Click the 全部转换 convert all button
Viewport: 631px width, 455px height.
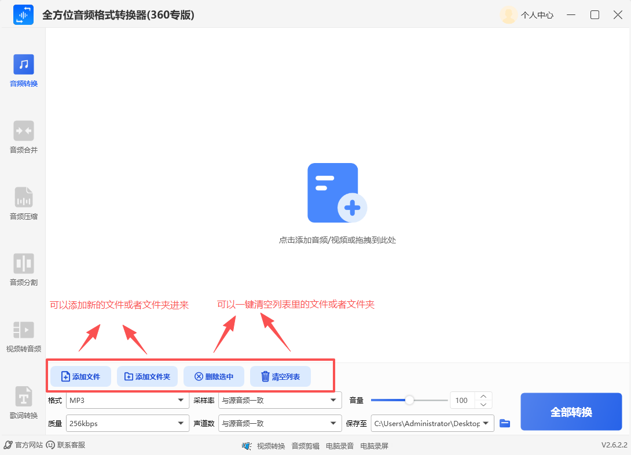(x=571, y=412)
